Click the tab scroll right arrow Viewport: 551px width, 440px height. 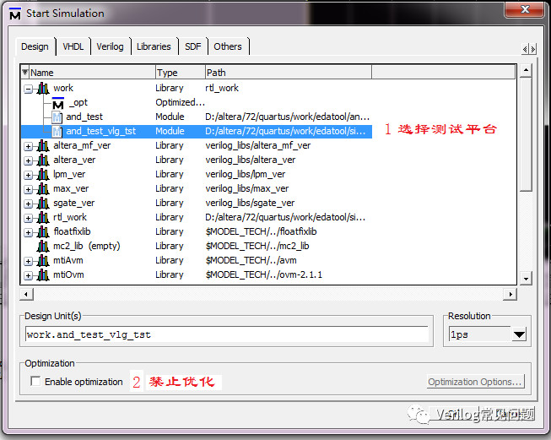pyautogui.click(x=533, y=49)
